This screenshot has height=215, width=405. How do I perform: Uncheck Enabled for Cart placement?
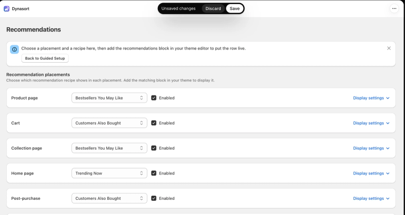[x=154, y=123]
